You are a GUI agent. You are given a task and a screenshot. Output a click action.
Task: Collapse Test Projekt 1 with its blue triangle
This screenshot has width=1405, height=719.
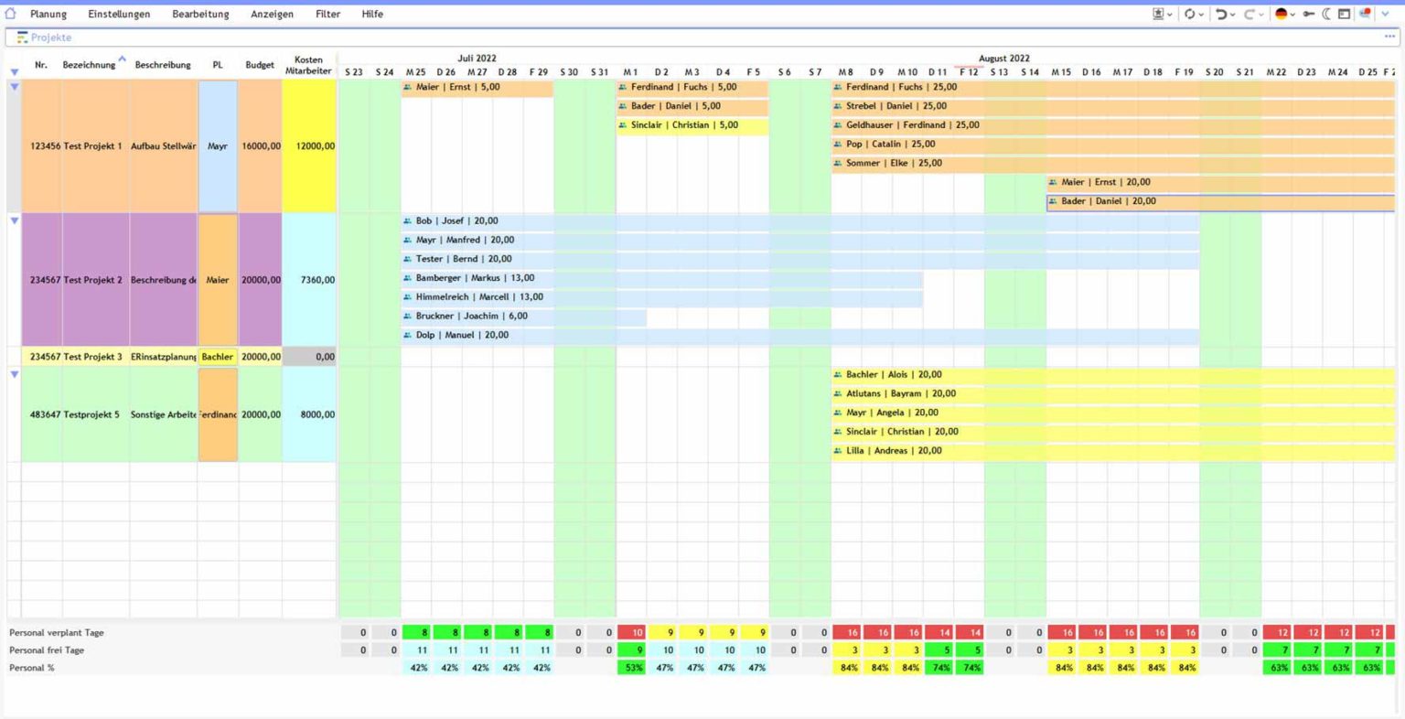tap(14, 84)
